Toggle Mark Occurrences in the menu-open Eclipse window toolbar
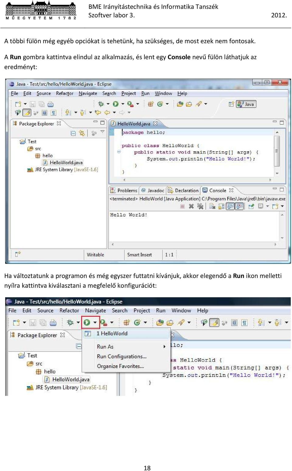The image size is (292, 471). [214, 322]
